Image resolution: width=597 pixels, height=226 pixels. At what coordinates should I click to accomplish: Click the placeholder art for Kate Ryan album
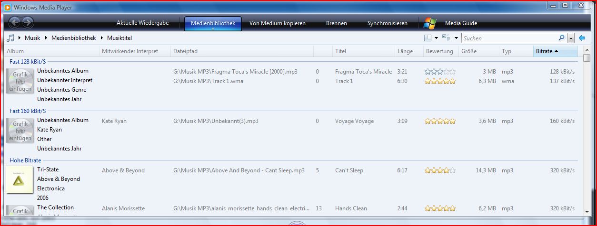coord(20,131)
